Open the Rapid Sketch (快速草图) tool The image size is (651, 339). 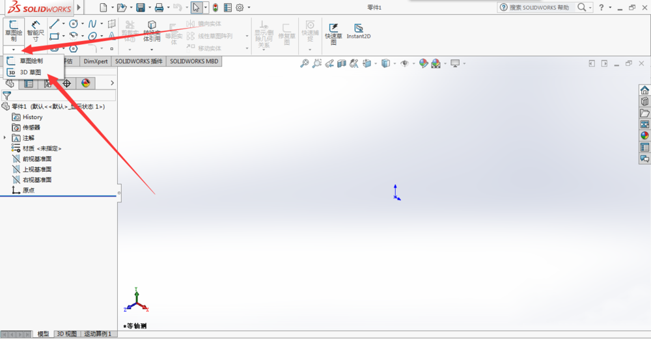pyautogui.click(x=333, y=33)
